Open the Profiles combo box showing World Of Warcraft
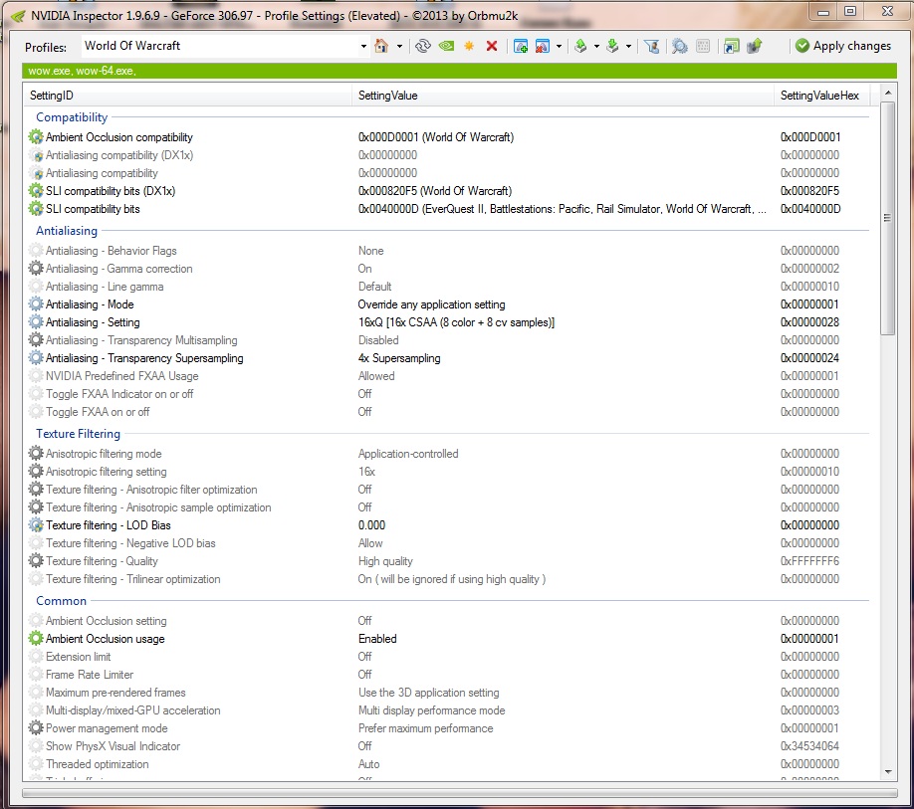 (226, 46)
